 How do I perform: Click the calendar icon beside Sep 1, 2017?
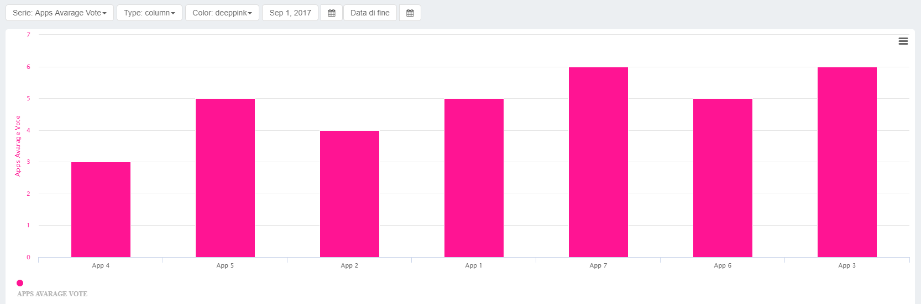tap(332, 13)
